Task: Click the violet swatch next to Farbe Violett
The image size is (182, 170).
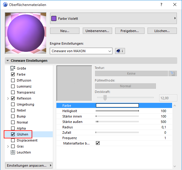Action: [x=54, y=19]
